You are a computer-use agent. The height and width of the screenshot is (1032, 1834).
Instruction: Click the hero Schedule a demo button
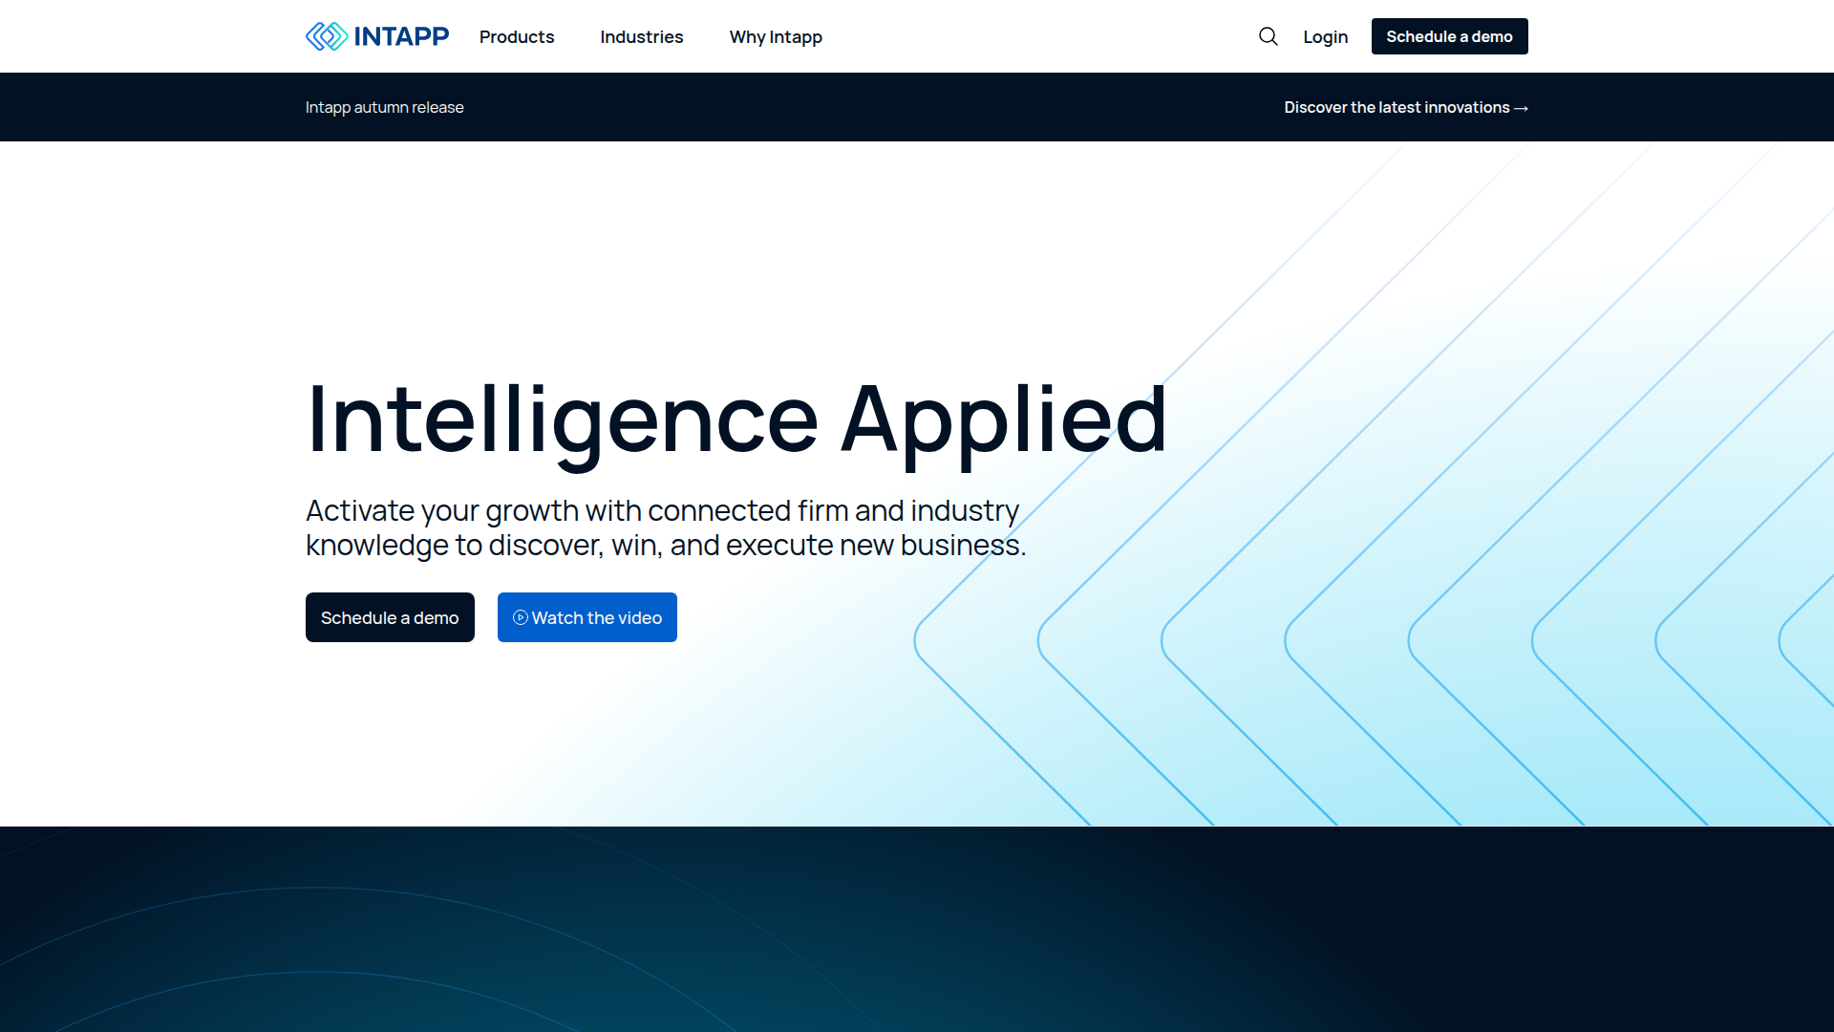[x=390, y=617]
